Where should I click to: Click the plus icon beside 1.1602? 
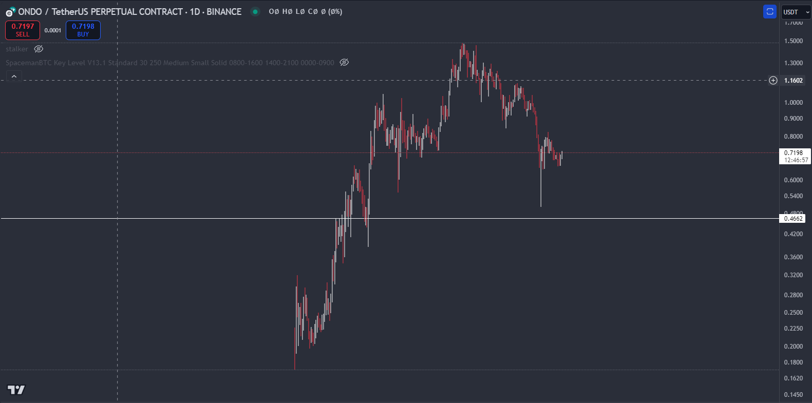point(773,81)
